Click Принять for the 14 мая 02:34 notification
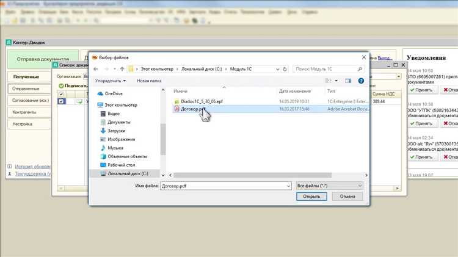 (422, 157)
